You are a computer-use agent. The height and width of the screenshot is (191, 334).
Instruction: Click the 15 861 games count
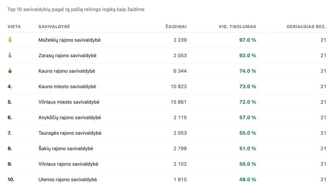178,102
